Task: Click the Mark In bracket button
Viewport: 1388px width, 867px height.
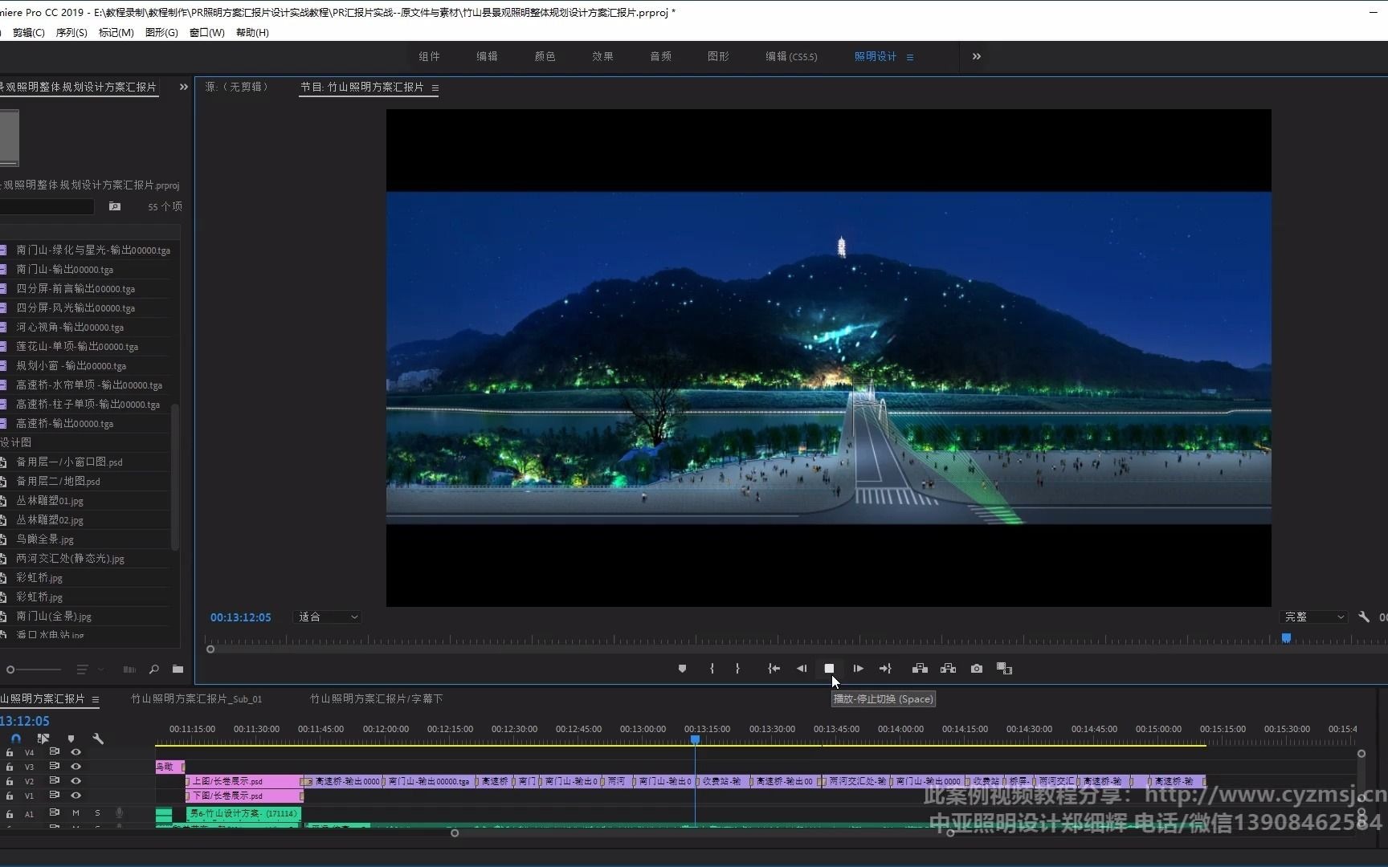Action: tap(712, 669)
